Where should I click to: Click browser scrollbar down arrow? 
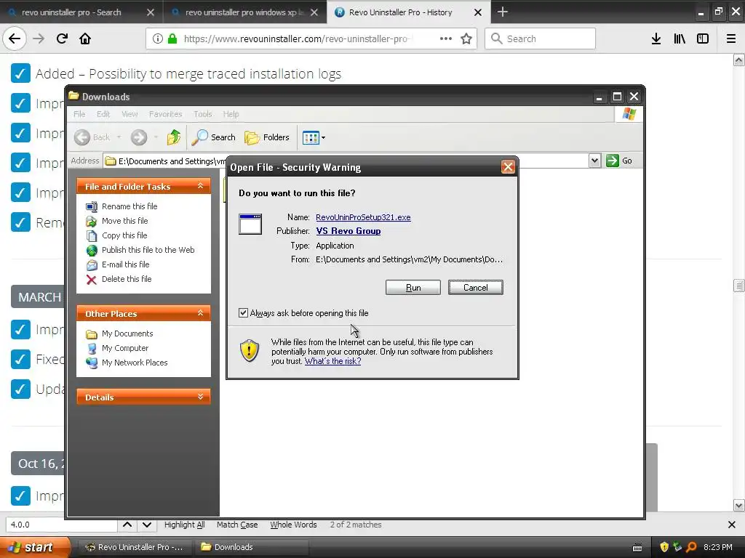pyautogui.click(x=739, y=506)
